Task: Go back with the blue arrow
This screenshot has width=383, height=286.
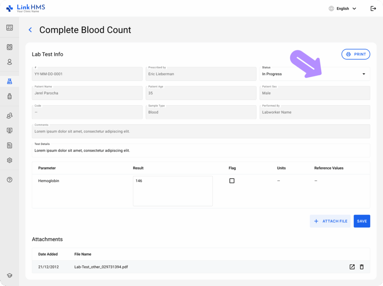Action: pyautogui.click(x=30, y=30)
